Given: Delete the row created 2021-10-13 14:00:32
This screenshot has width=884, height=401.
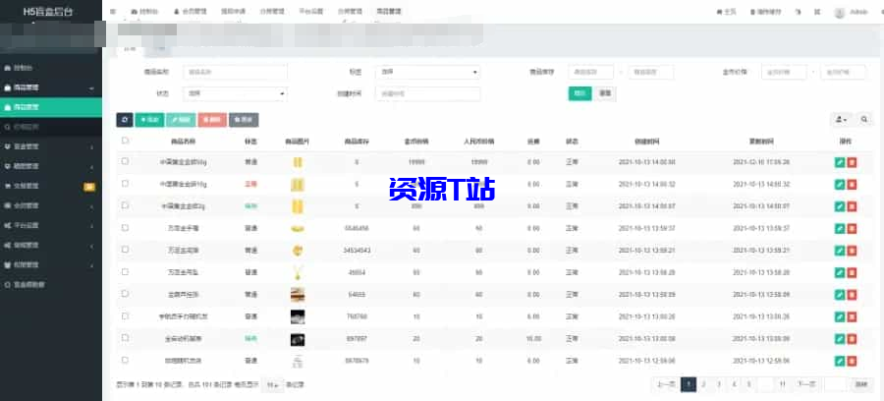Looking at the screenshot, I should tap(852, 185).
